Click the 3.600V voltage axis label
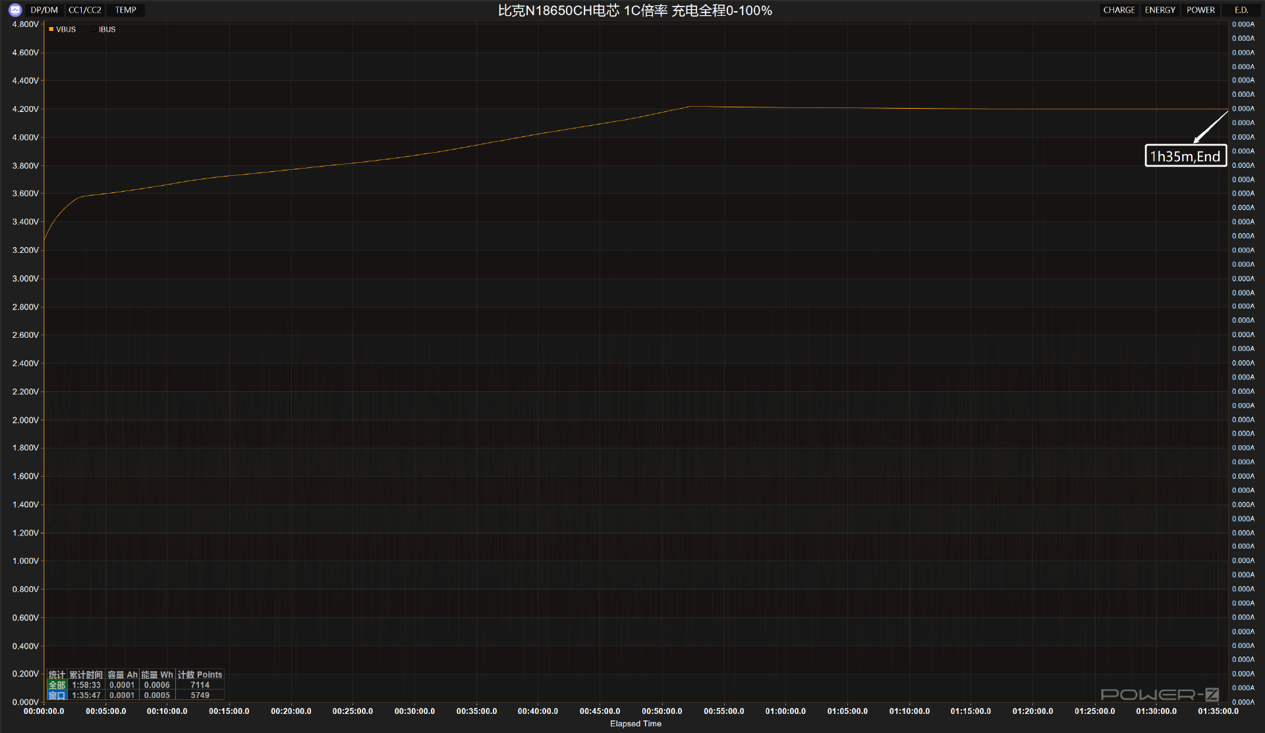 (x=25, y=194)
